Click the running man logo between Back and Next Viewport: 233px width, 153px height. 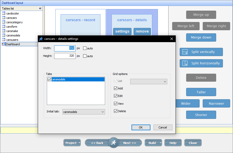[x=113, y=142]
